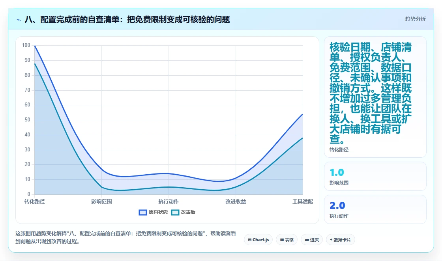Image resolution: width=442 pixels, height=261 pixels.
Task: Click the 2.0 value in 执行动作 card
Action: (x=337, y=205)
